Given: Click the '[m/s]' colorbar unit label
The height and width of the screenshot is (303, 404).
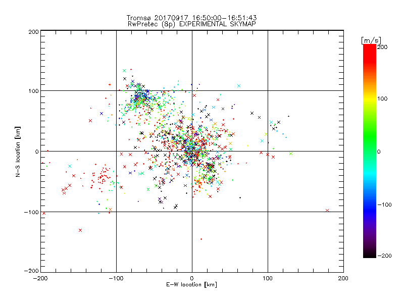Looking at the screenshot, I should coord(371,40).
